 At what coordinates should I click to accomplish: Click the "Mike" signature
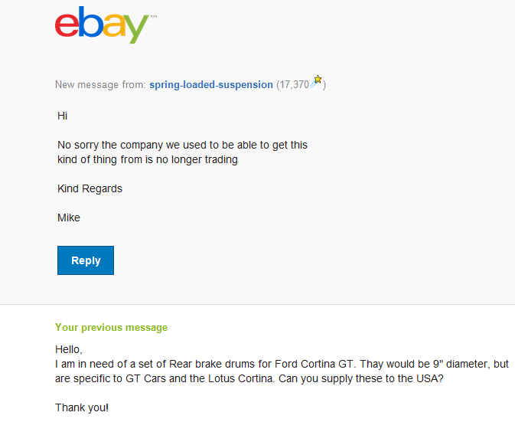[69, 218]
